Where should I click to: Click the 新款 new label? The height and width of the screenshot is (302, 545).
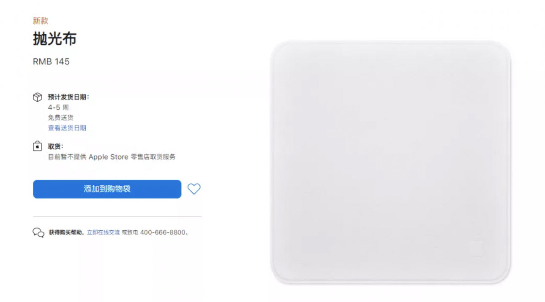(41, 21)
